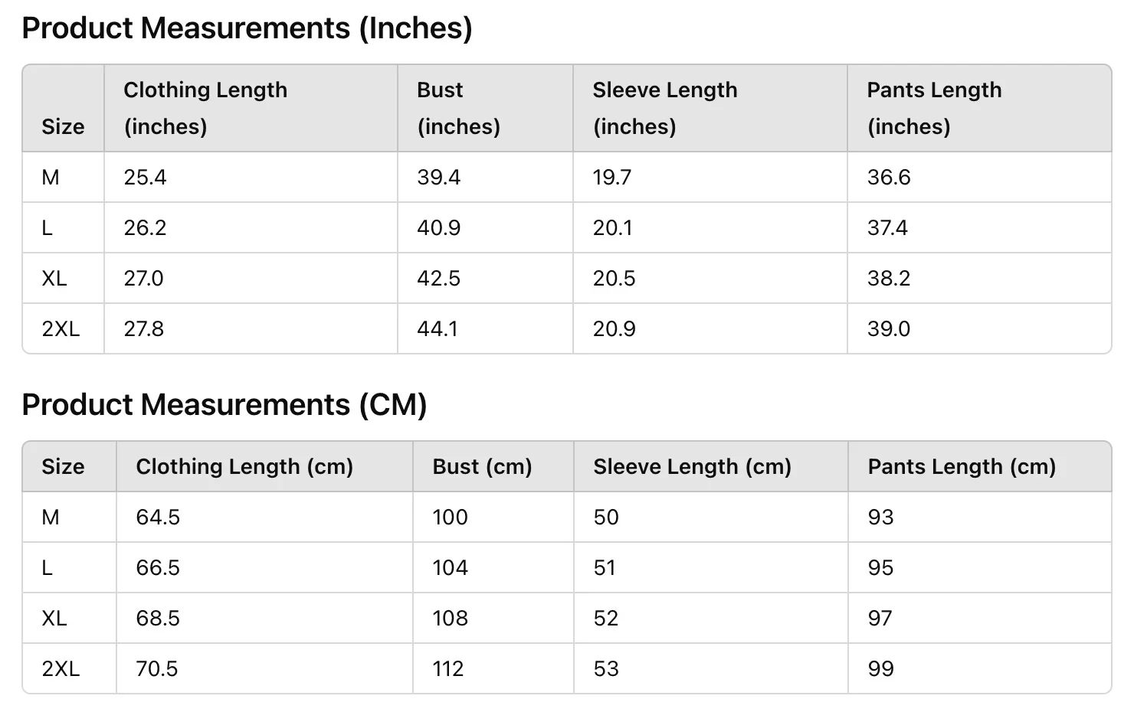The width and height of the screenshot is (1134, 712).
Task: Select the Bust (inches) column header
Action: click(458, 108)
